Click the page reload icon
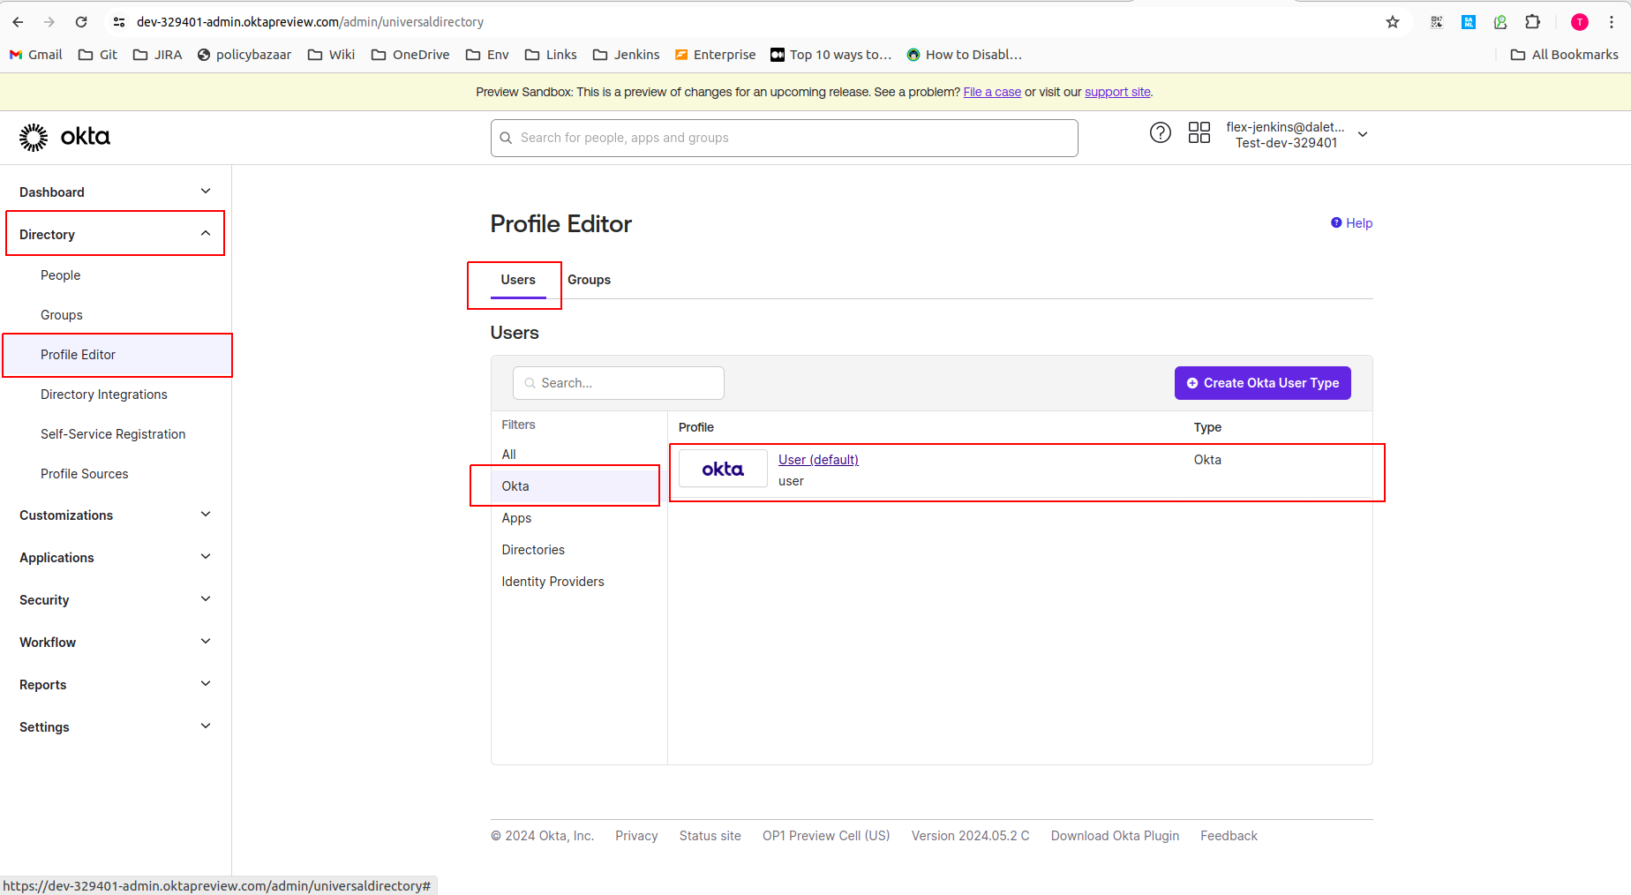The height and width of the screenshot is (895, 1631). pyautogui.click(x=80, y=22)
